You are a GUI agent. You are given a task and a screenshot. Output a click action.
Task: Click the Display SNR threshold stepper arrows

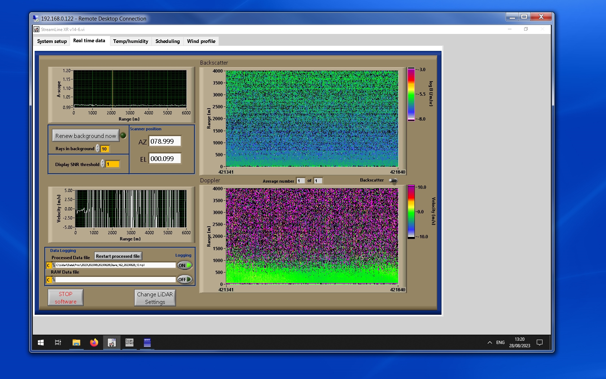pyautogui.click(x=103, y=164)
